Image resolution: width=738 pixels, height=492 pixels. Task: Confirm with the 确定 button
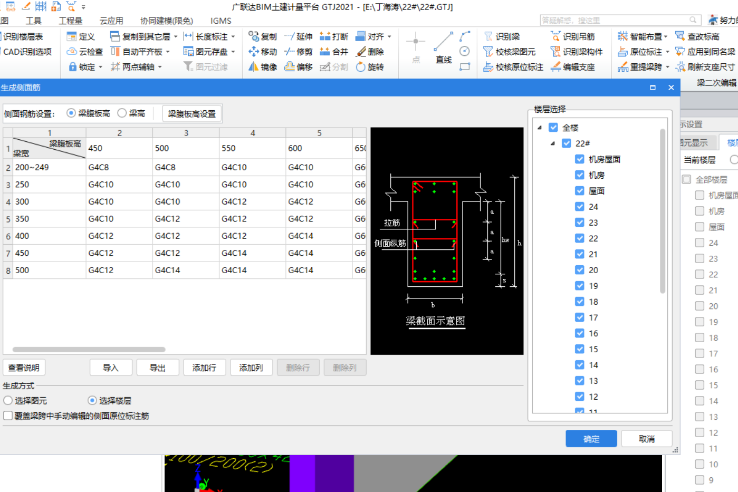(591, 439)
